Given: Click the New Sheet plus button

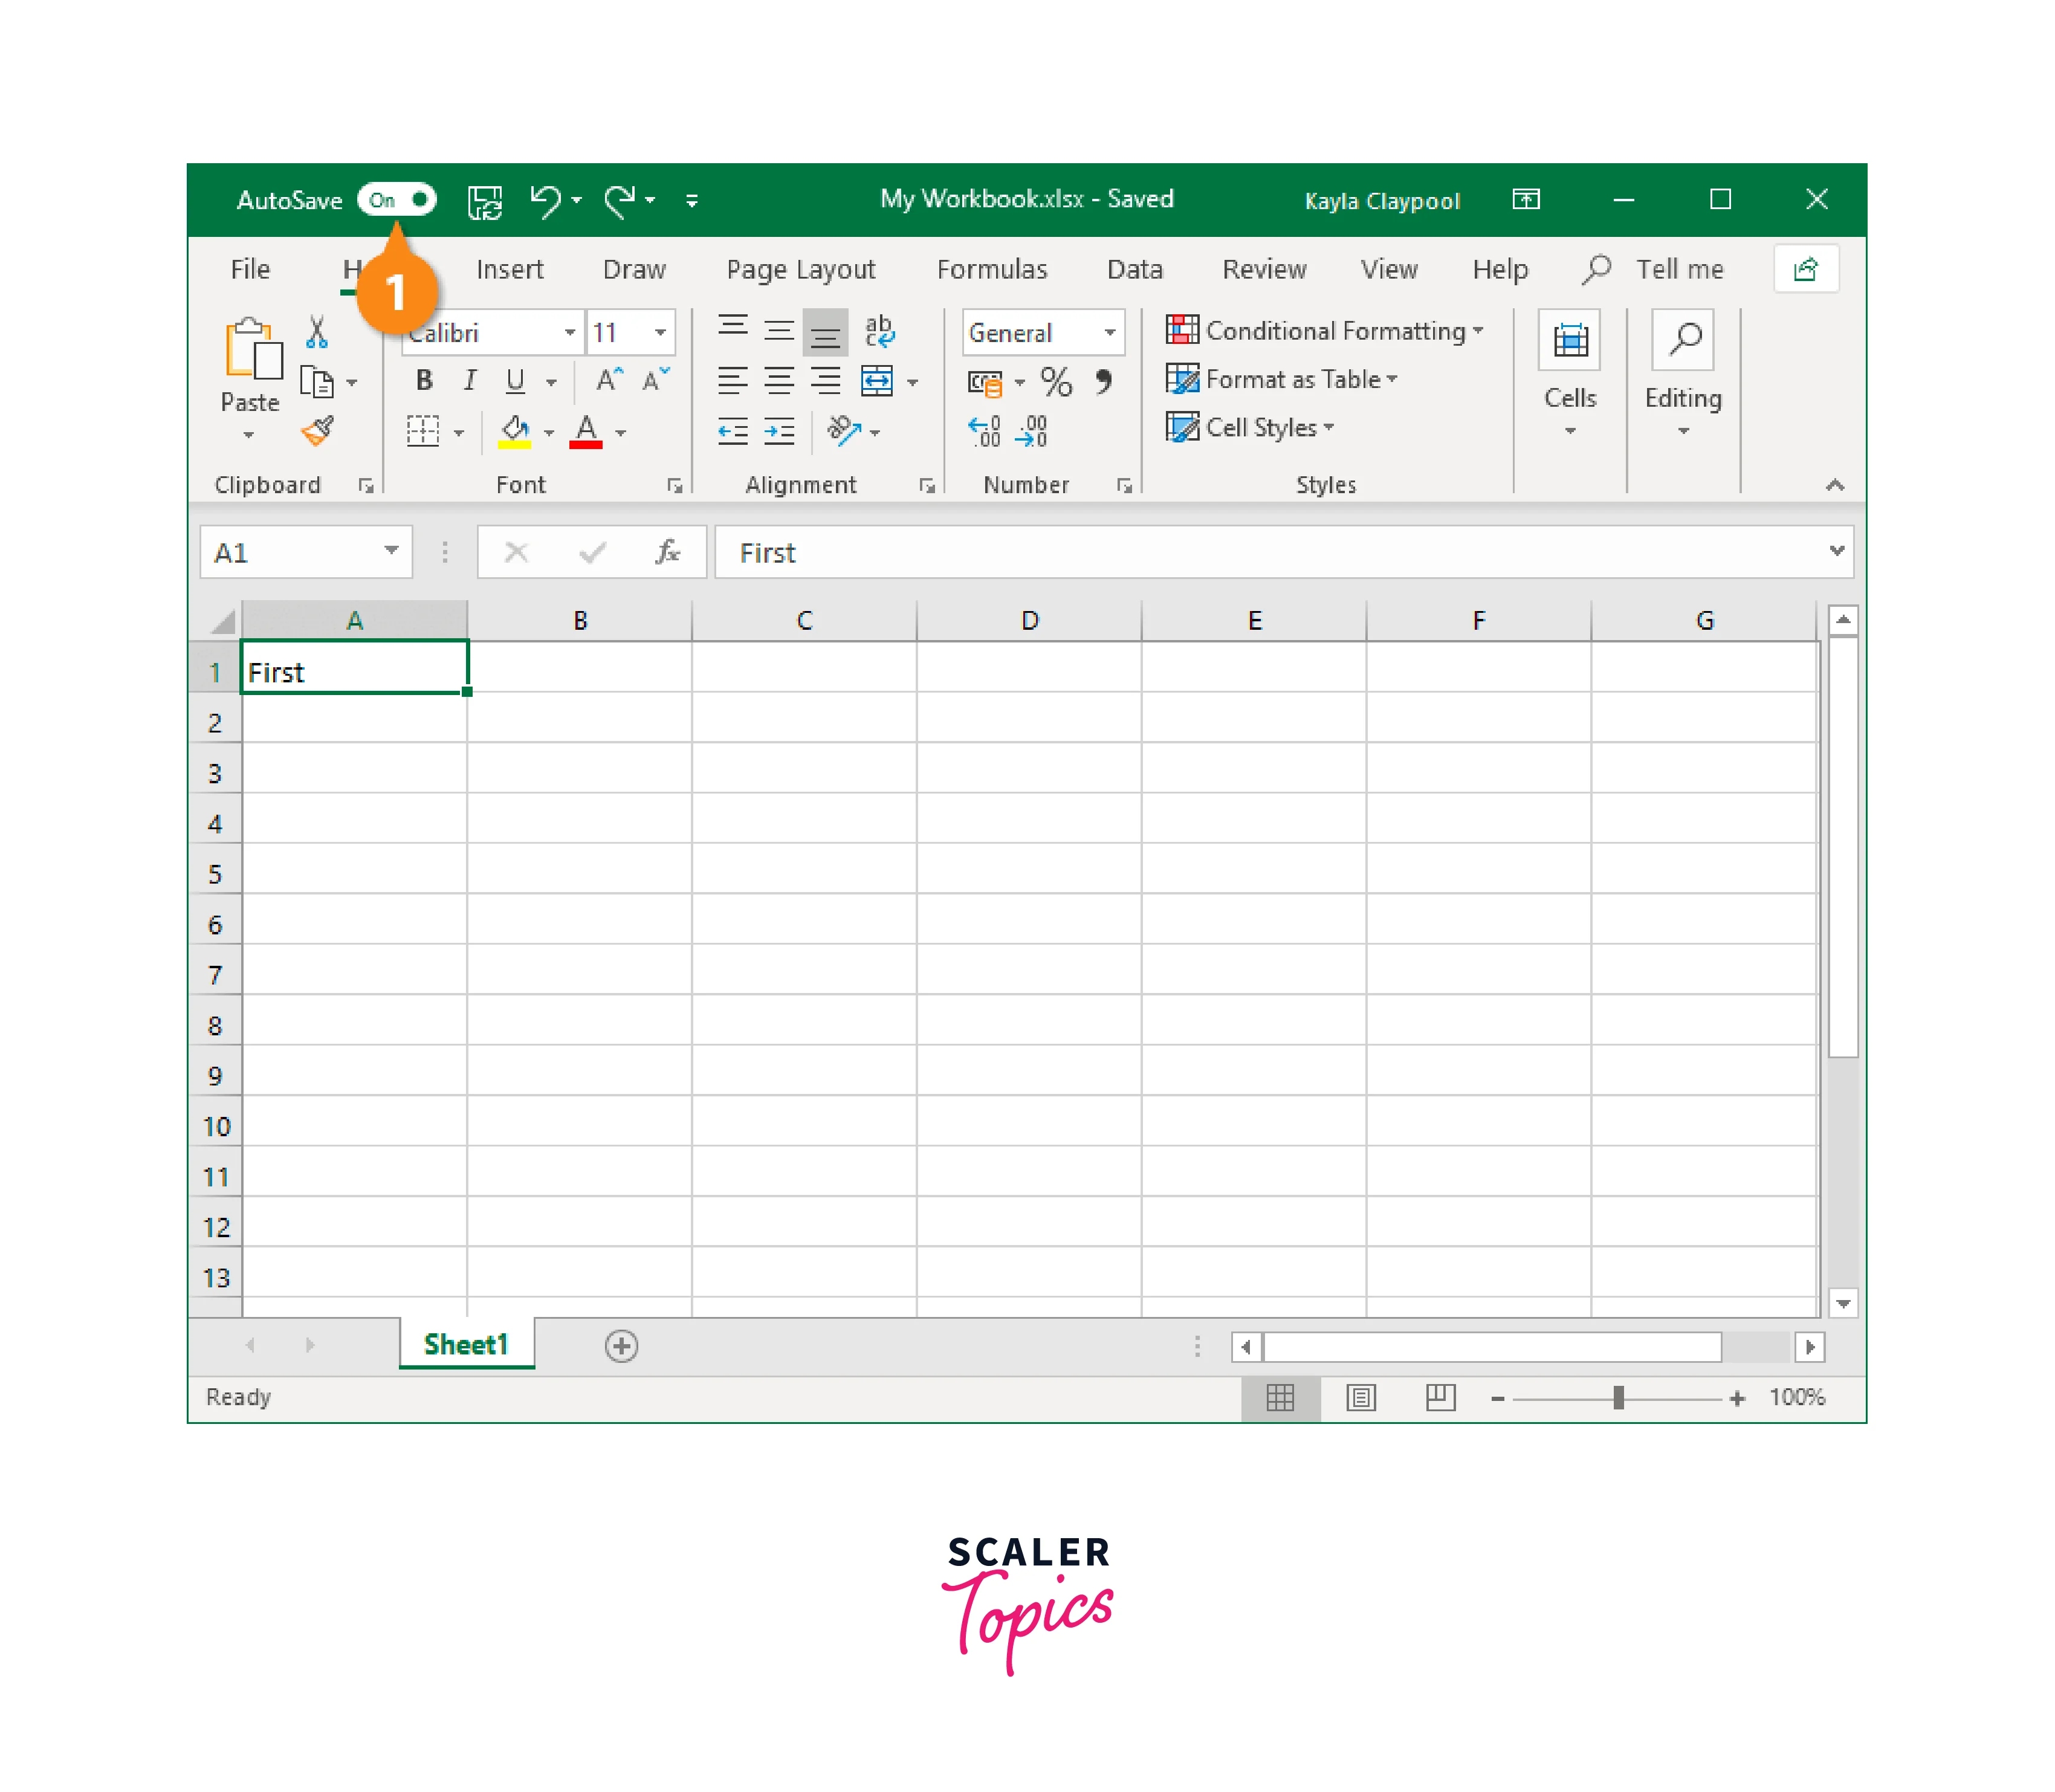Looking at the screenshot, I should click(621, 1345).
